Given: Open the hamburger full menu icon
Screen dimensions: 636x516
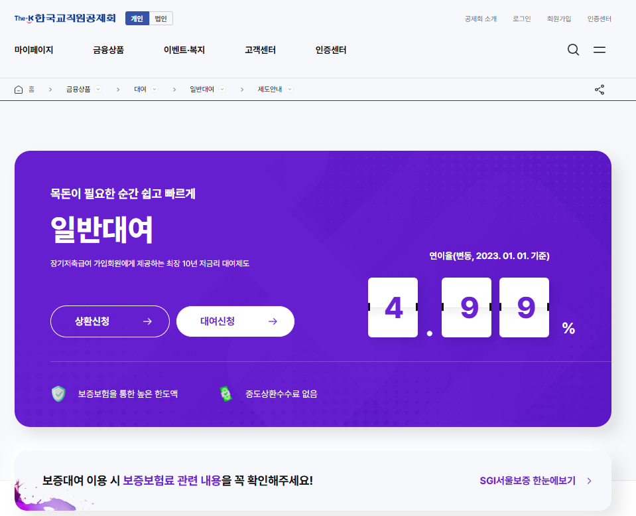Looking at the screenshot, I should [599, 50].
